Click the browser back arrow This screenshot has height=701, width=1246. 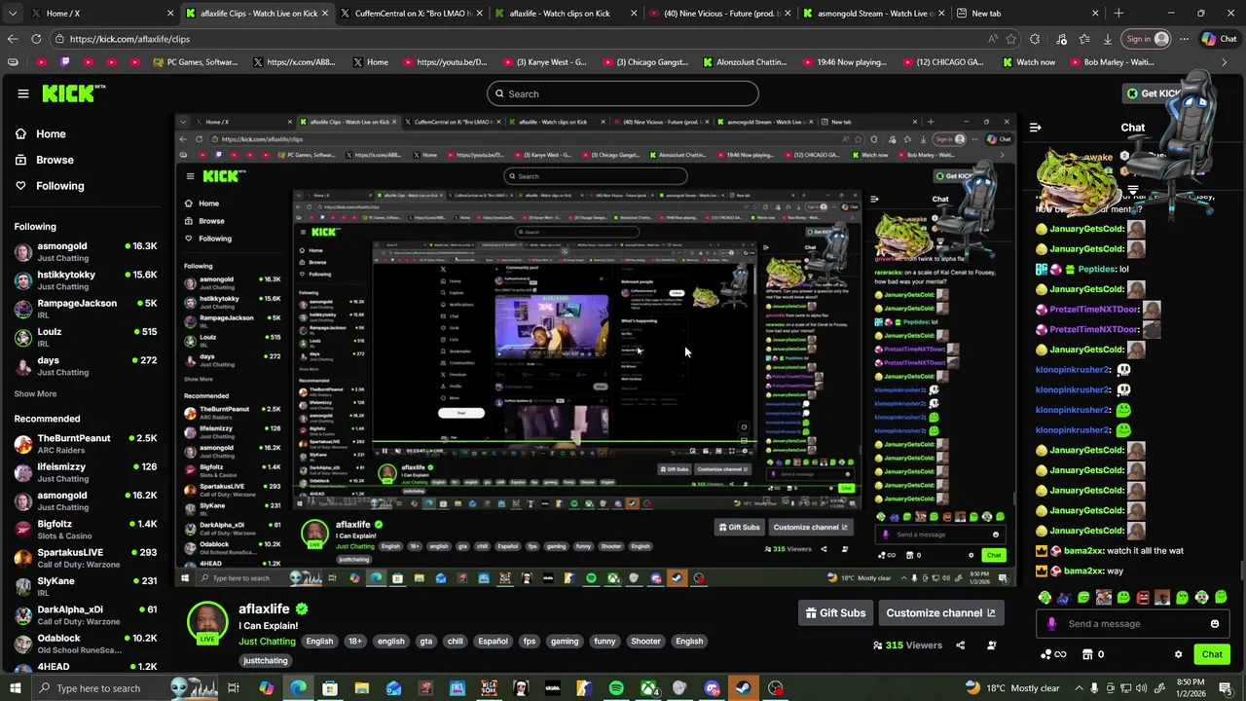12,39
